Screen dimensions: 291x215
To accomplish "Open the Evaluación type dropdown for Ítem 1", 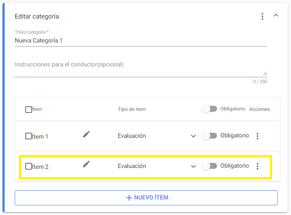I will click(x=193, y=136).
